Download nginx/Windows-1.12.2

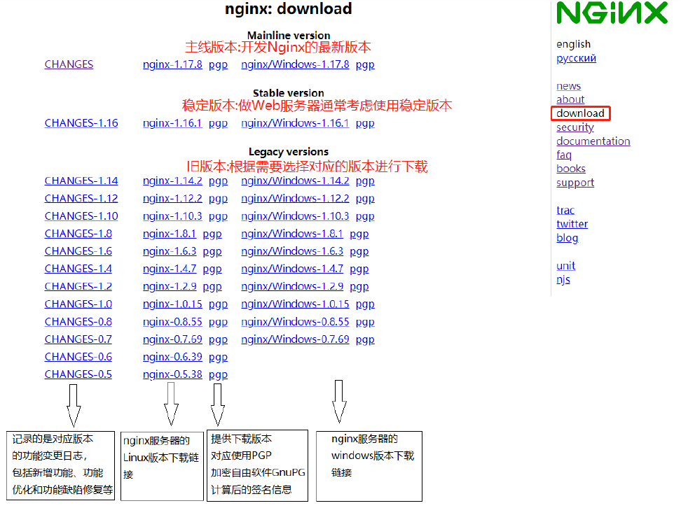pos(296,198)
